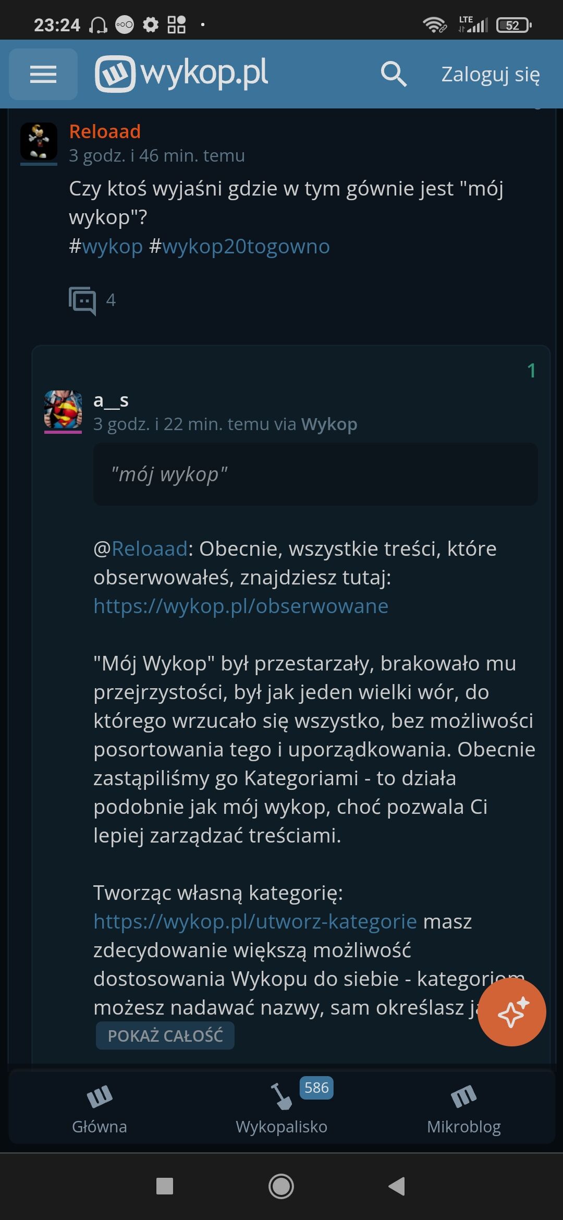Open a_s user's Superman avatar
This screenshot has width=563, height=1220.
63,410
